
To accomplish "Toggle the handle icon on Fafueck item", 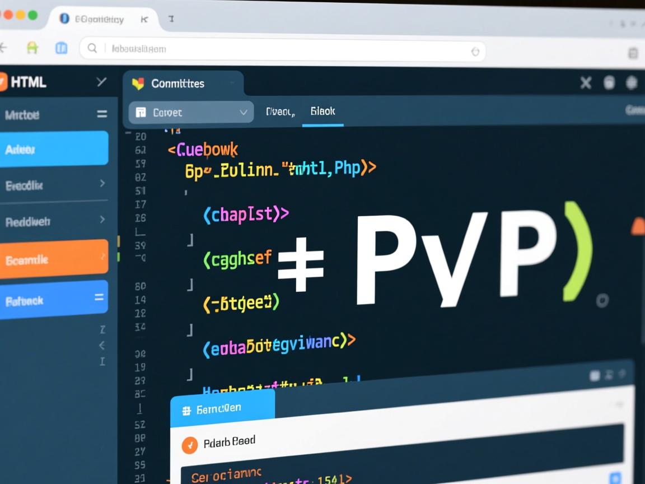I will tap(99, 298).
